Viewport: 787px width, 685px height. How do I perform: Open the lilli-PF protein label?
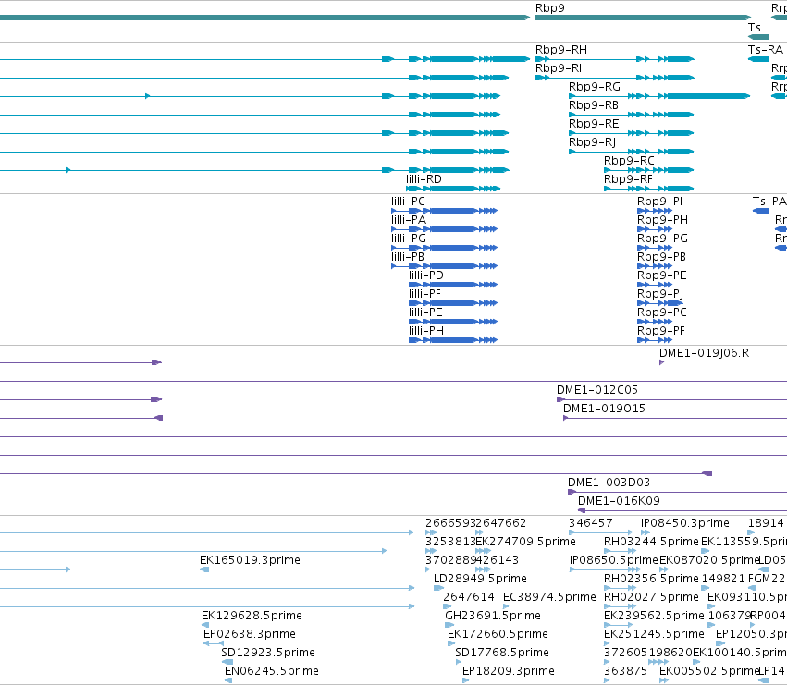click(x=424, y=294)
